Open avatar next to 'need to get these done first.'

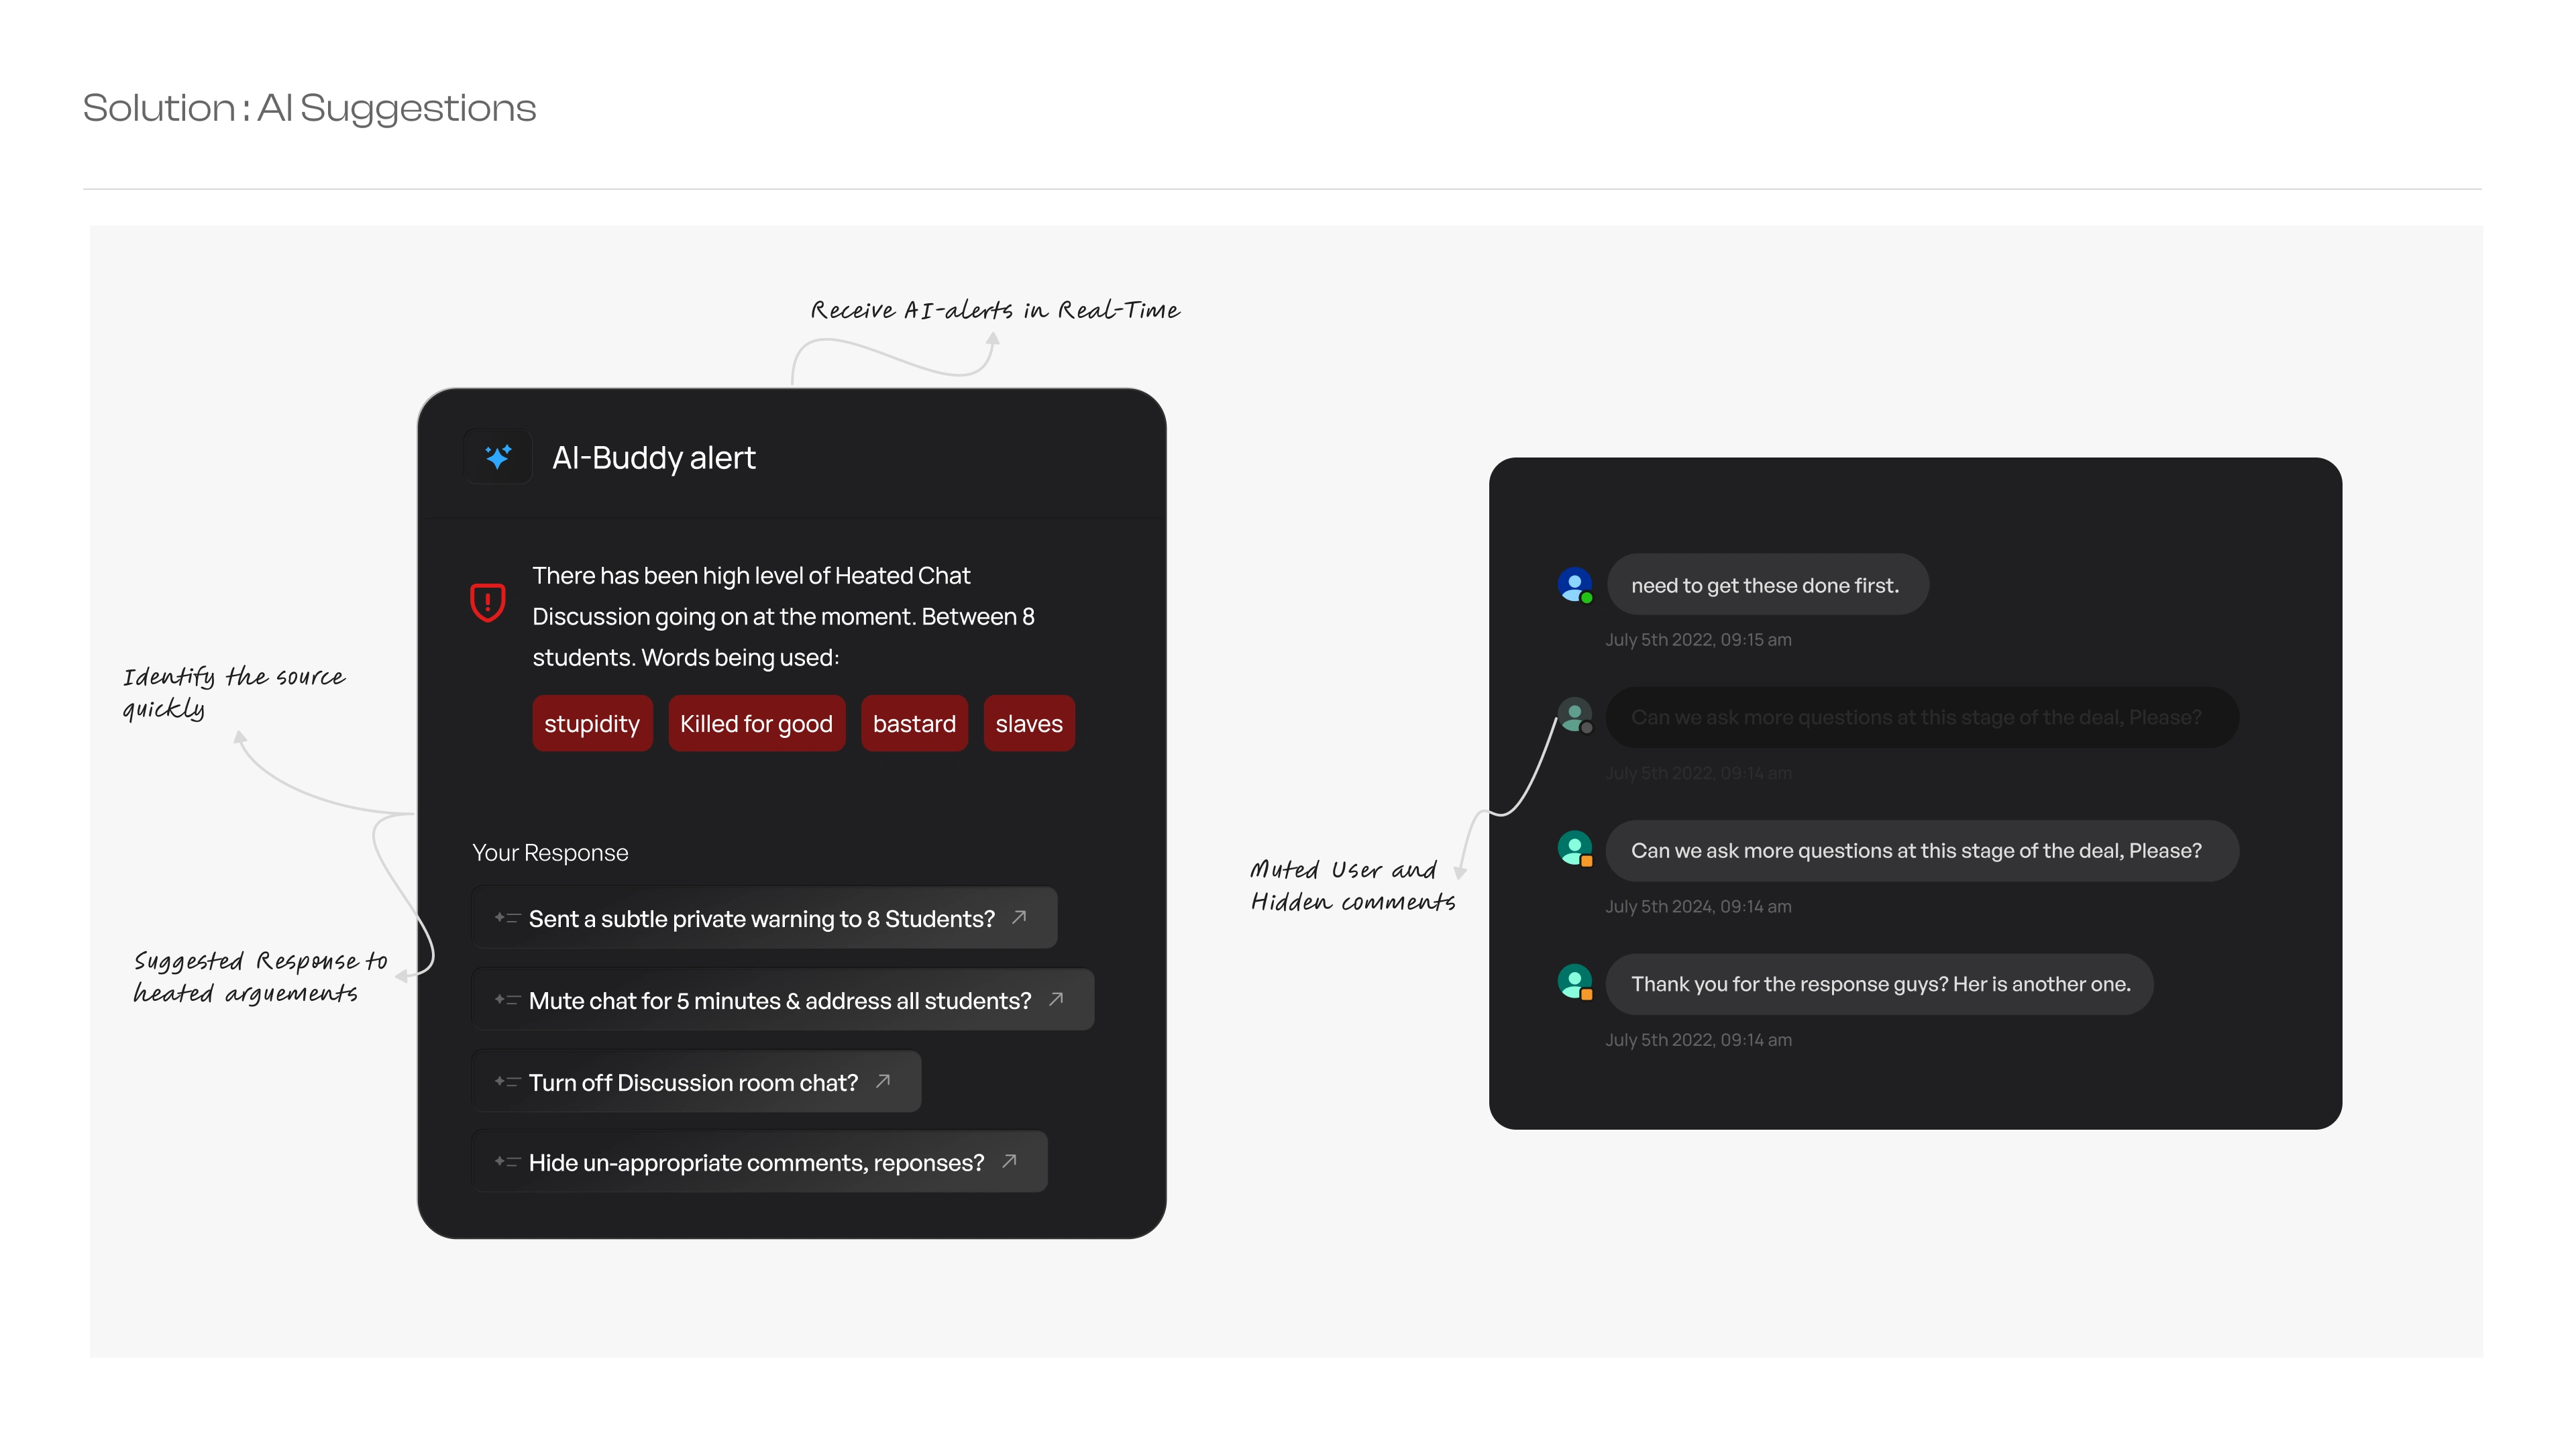[x=1575, y=585]
